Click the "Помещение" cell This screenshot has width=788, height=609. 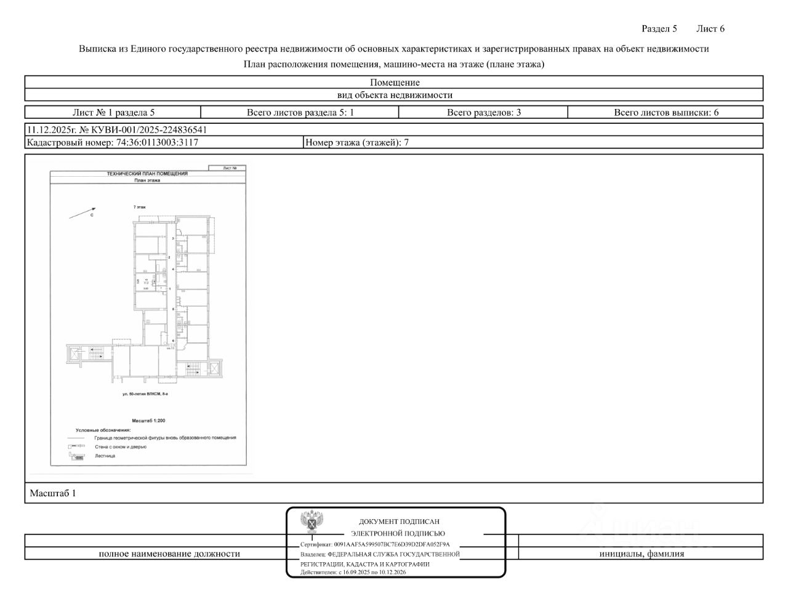[394, 82]
